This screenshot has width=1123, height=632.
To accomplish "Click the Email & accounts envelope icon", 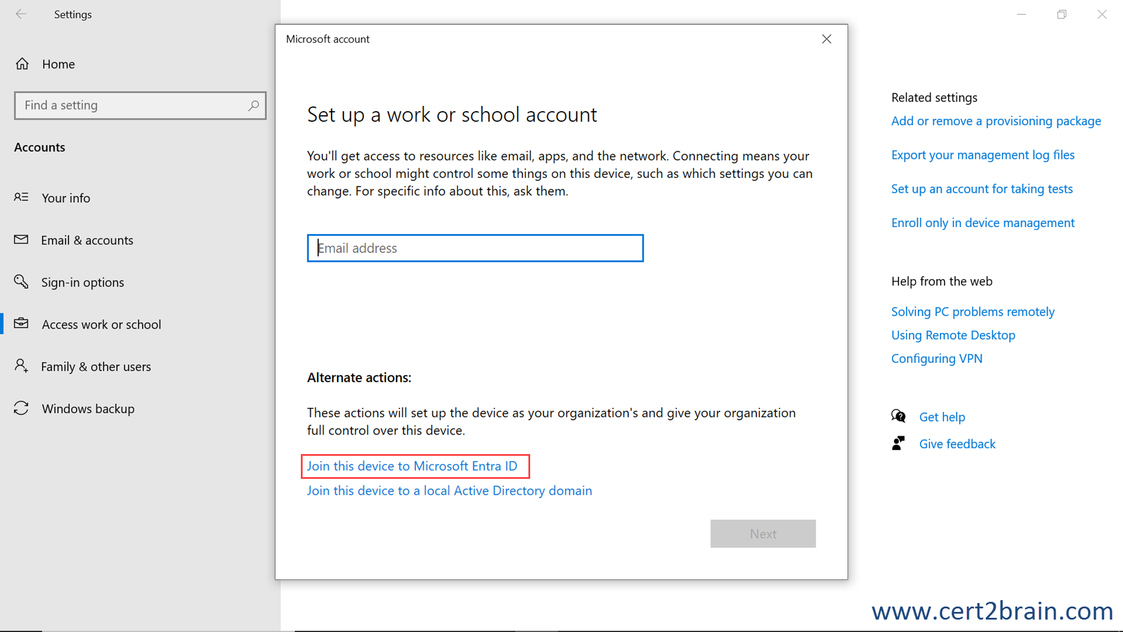I will [x=21, y=239].
